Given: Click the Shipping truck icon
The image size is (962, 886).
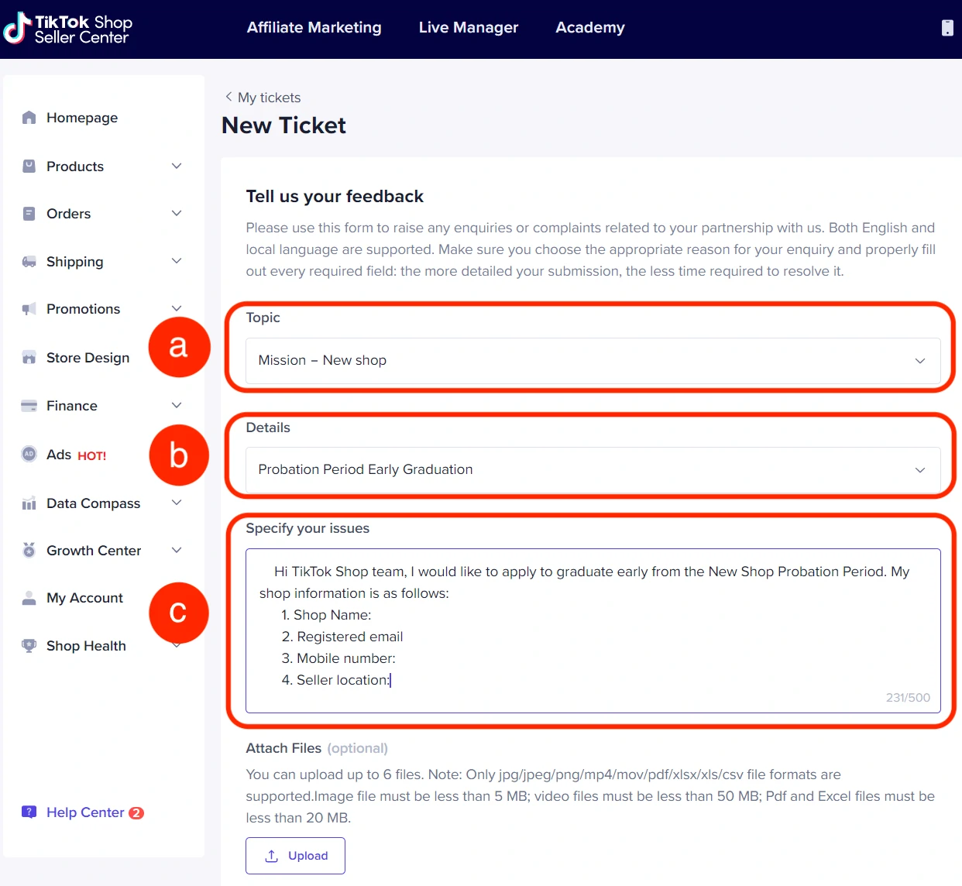Looking at the screenshot, I should tap(29, 262).
